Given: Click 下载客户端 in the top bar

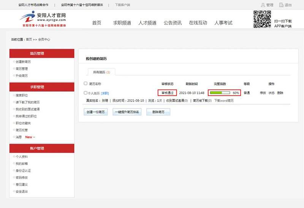Looking at the screenshot, I should tap(122, 5).
